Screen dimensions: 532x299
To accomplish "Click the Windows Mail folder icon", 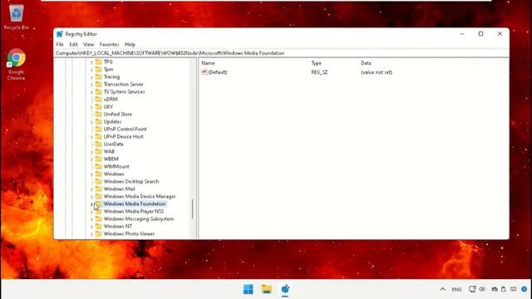I will [98, 189].
